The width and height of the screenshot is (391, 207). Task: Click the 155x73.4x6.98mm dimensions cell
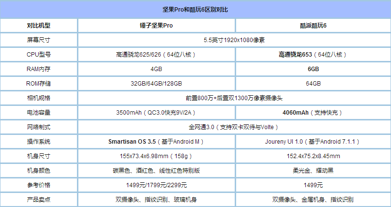pyautogui.click(x=156, y=156)
